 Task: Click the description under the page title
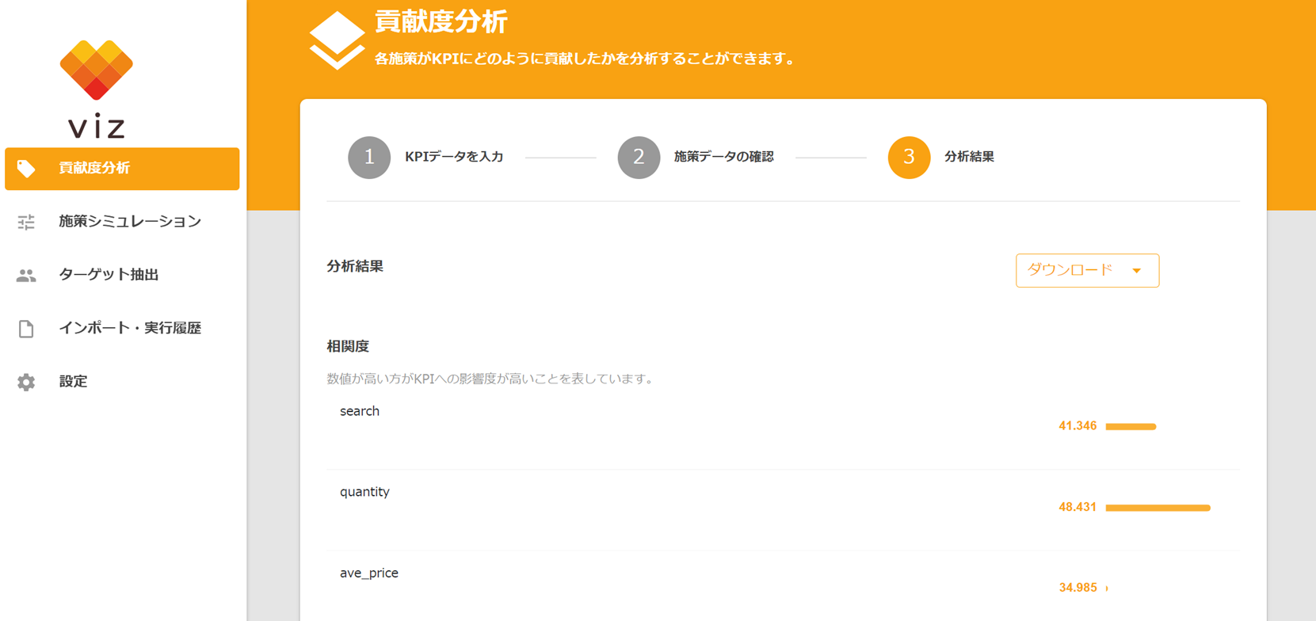point(585,59)
